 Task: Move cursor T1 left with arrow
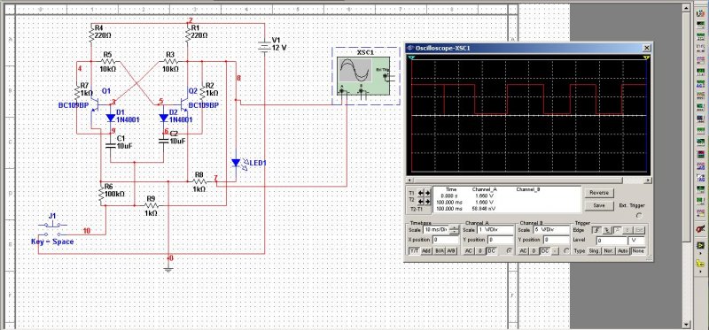click(x=421, y=193)
